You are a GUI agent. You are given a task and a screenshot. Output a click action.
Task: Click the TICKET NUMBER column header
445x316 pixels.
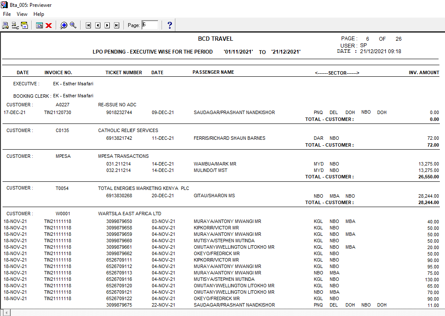124,72
